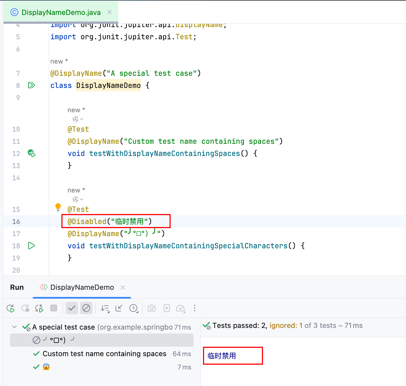Toggle Show Ignored tests filter
406x386 pixels.
[x=86, y=308]
